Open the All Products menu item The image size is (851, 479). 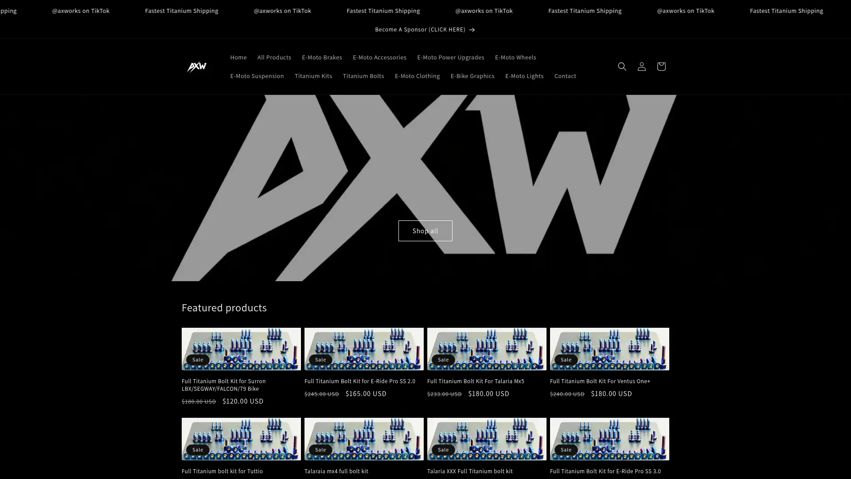(x=274, y=57)
